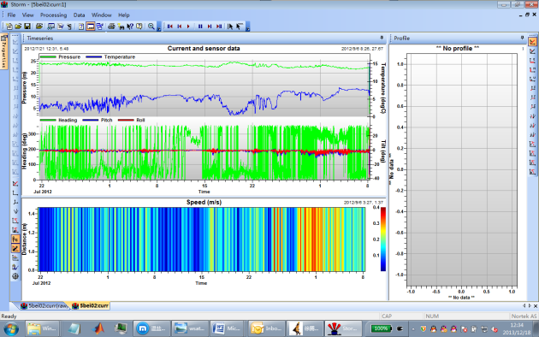This screenshot has width=539, height=337.
Task: Click the Play button in playback toolbar
Action: [188, 27]
